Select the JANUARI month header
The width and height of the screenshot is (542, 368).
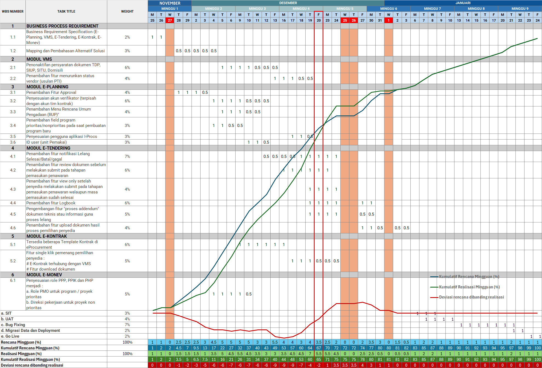[x=463, y=3]
